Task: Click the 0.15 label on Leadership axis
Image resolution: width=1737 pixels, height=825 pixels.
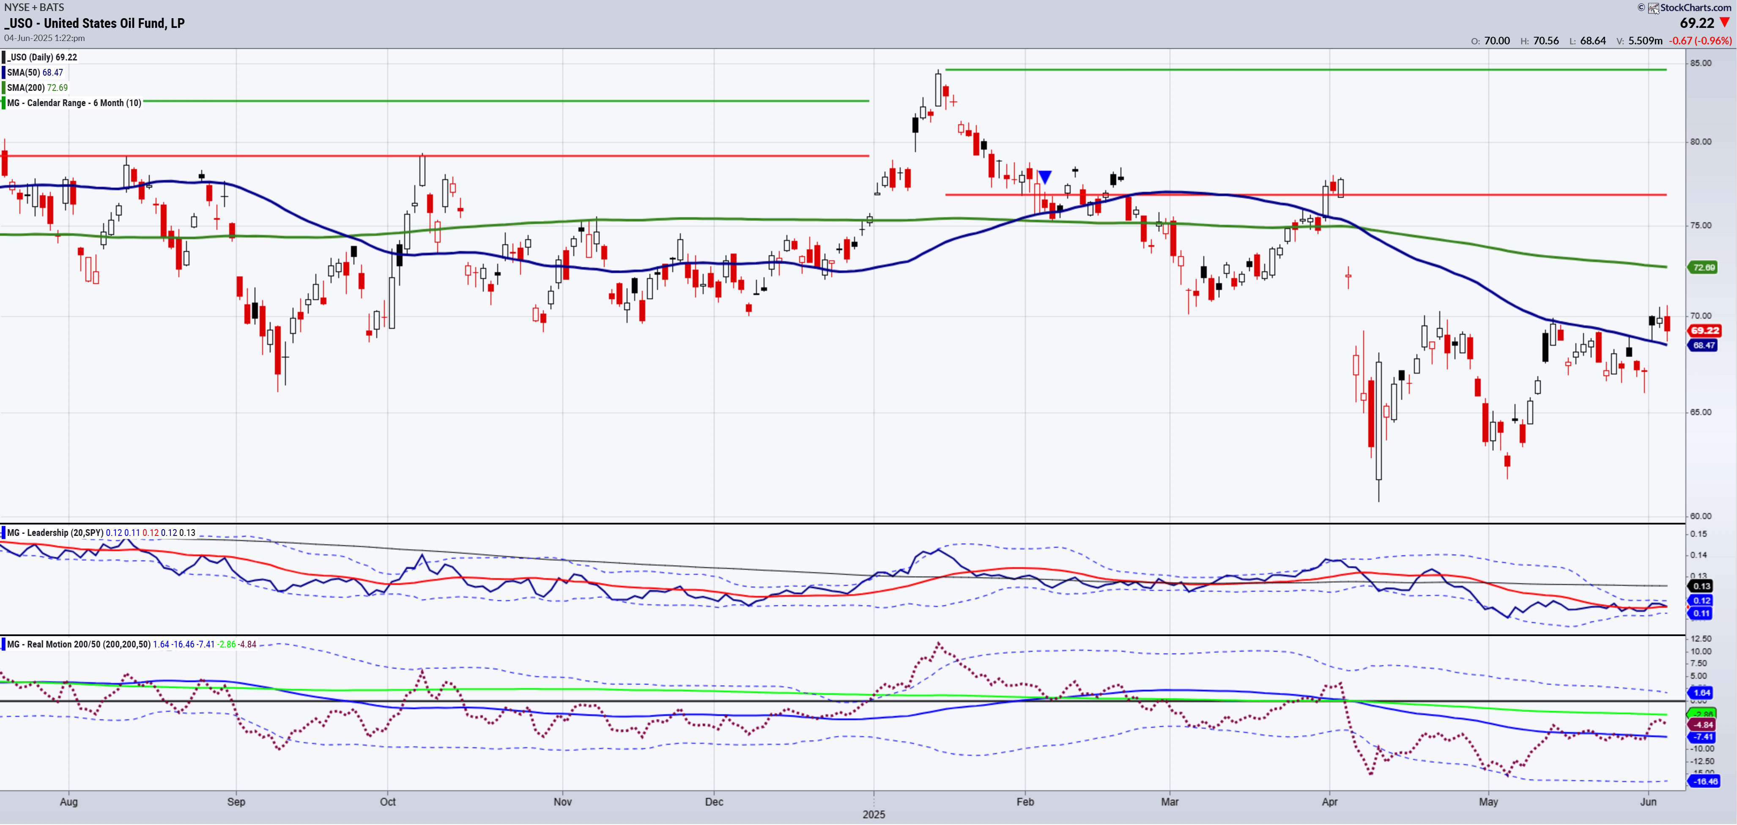Action: (1699, 535)
